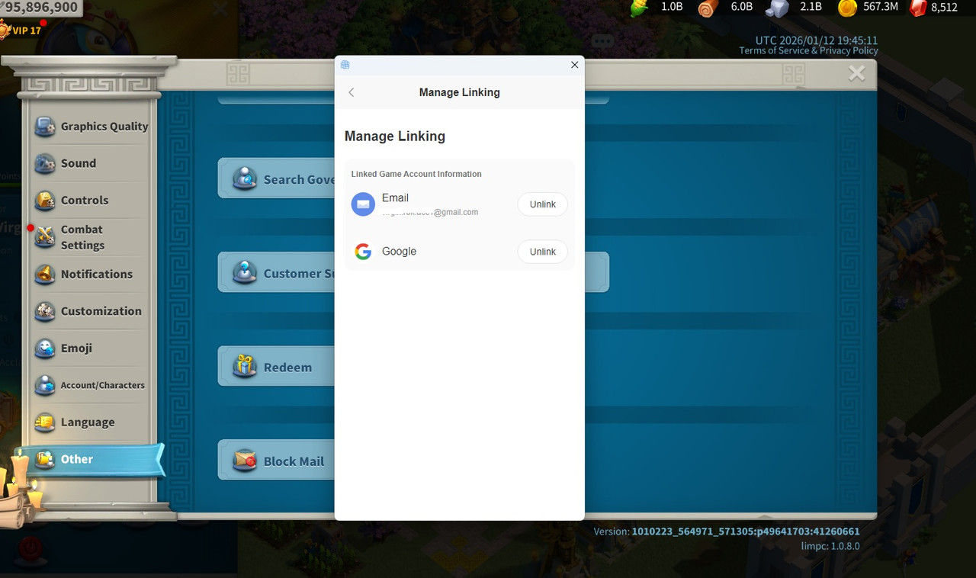The height and width of the screenshot is (578, 976).
Task: Click the Search Governor magnifier icon
Action: coord(245,178)
